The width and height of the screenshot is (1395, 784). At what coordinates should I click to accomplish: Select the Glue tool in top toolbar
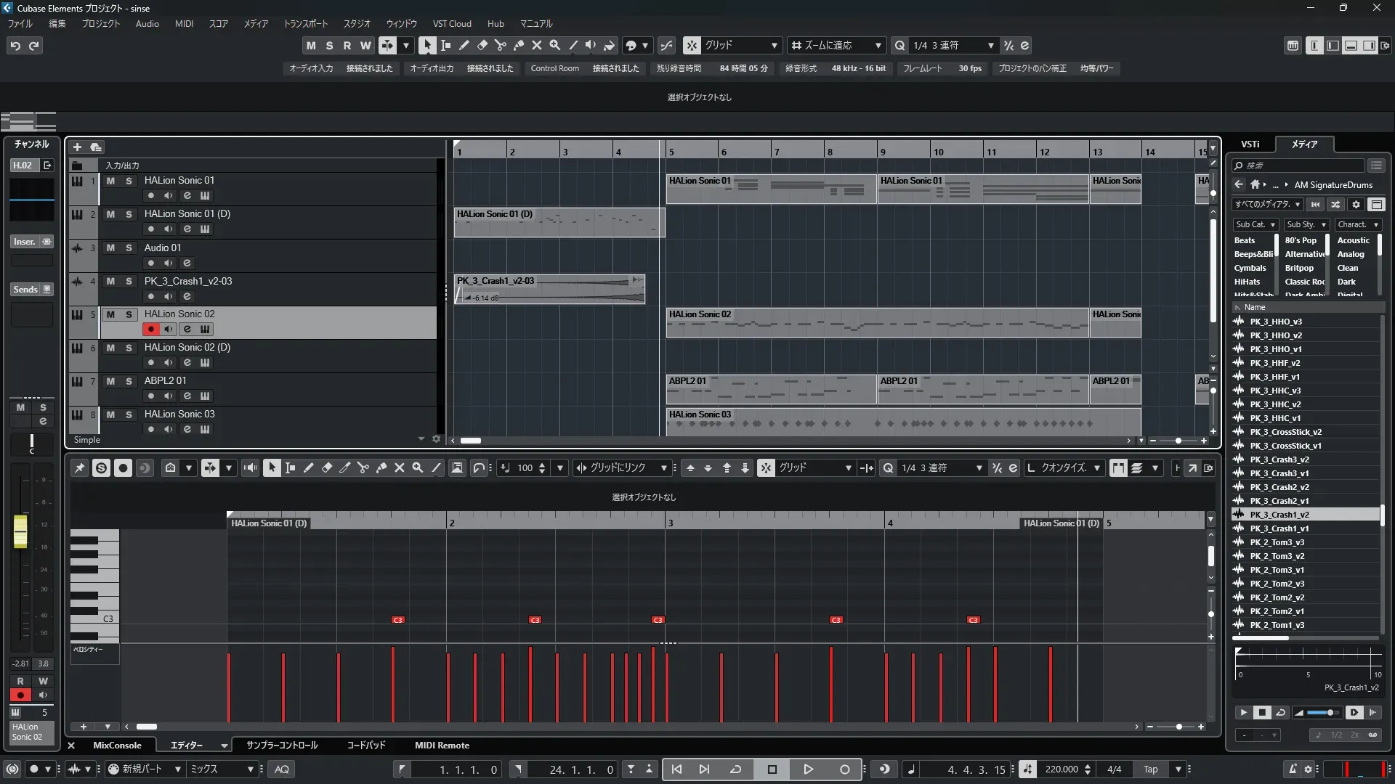[519, 45]
